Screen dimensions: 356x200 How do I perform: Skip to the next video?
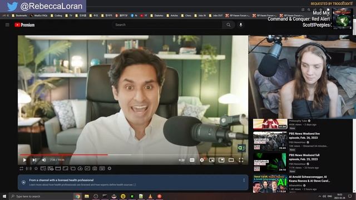pos(34,160)
